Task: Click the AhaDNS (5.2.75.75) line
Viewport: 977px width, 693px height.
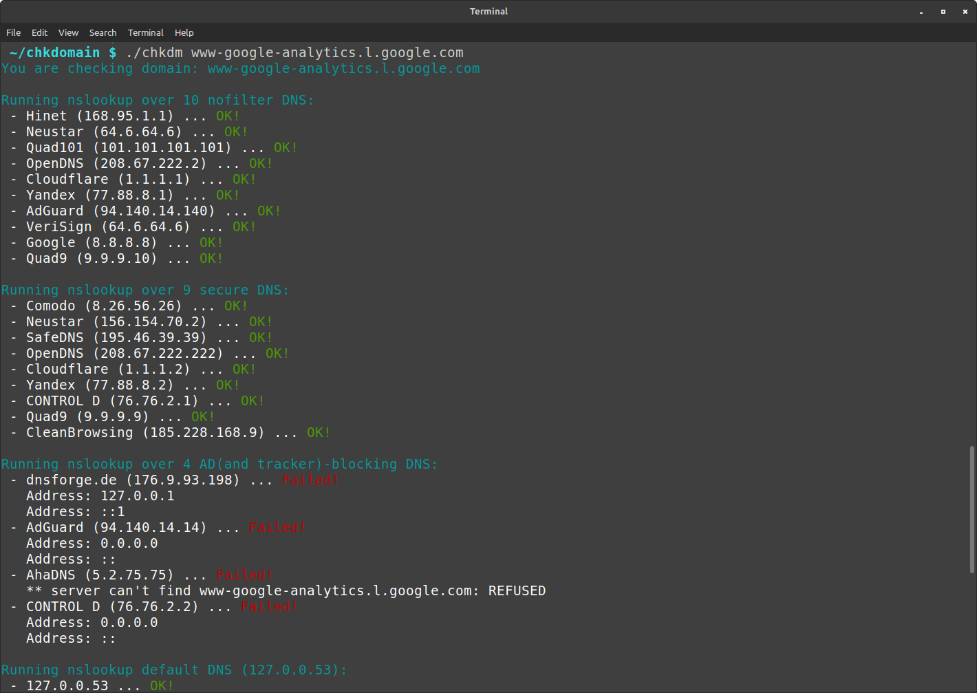Action: 141,575
